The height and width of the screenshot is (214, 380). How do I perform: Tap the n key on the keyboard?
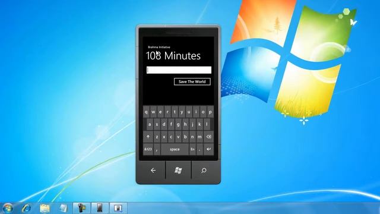192,137
